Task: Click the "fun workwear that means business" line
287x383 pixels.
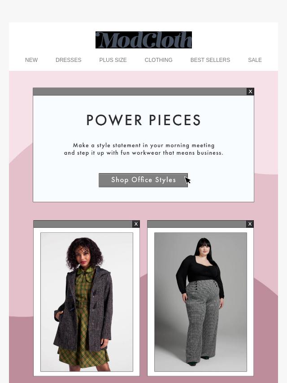Action: (143, 153)
